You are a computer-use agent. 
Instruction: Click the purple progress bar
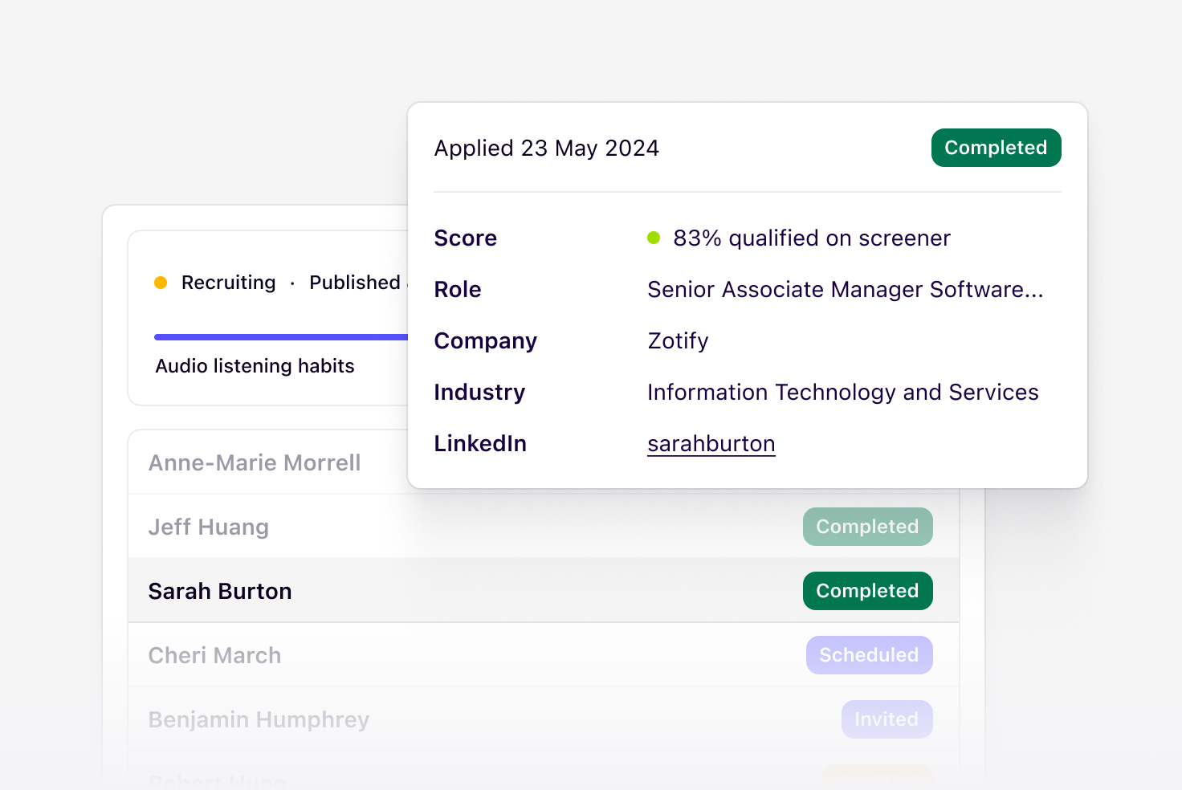pos(281,336)
